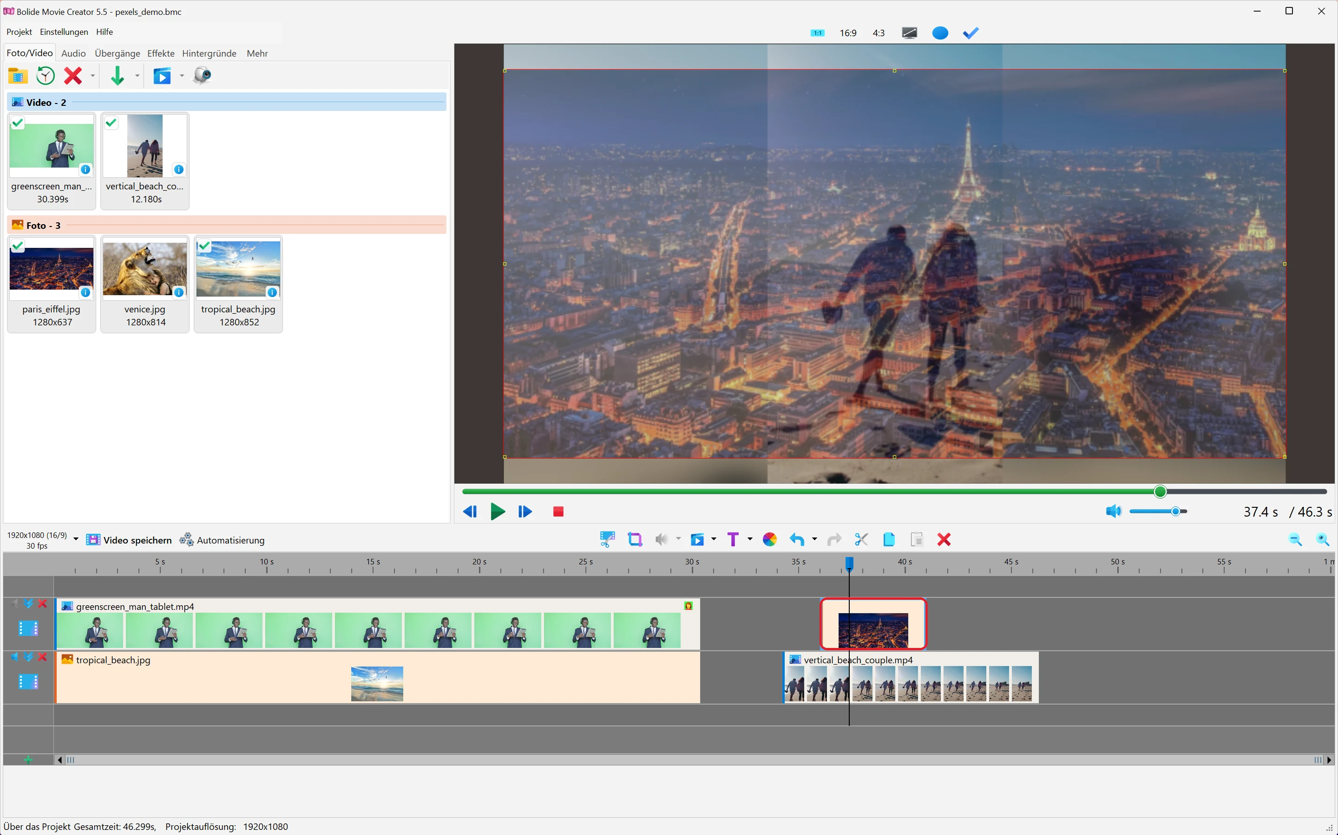Toggle checkbox on paris_eiffel.jpg thumbnail

pos(18,246)
